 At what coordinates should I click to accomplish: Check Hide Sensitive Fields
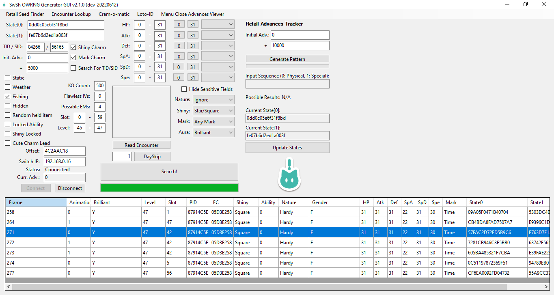click(x=184, y=89)
